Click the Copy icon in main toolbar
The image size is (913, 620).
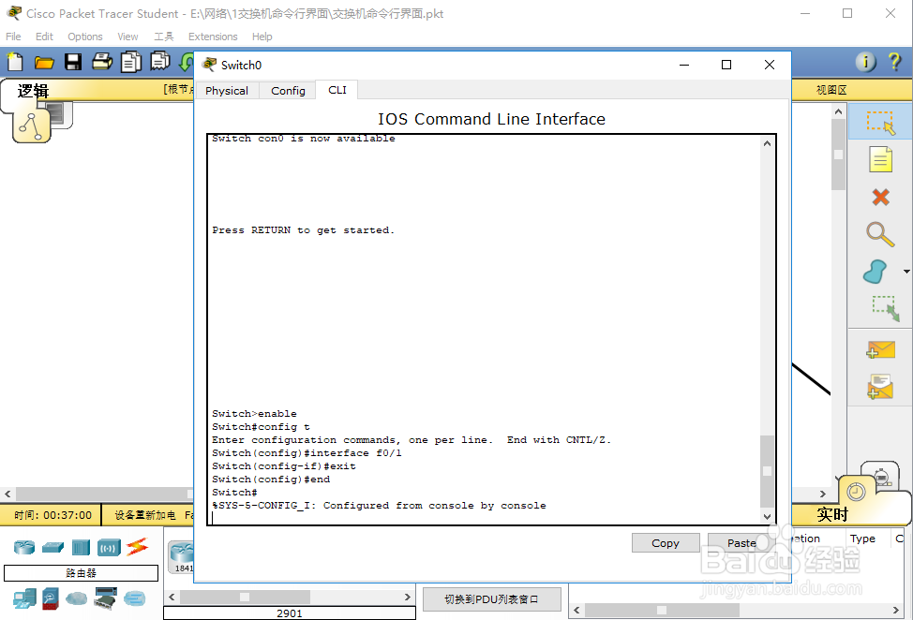coord(131,62)
